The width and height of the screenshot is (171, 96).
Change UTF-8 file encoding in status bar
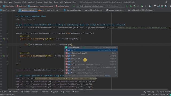tap(154, 95)
